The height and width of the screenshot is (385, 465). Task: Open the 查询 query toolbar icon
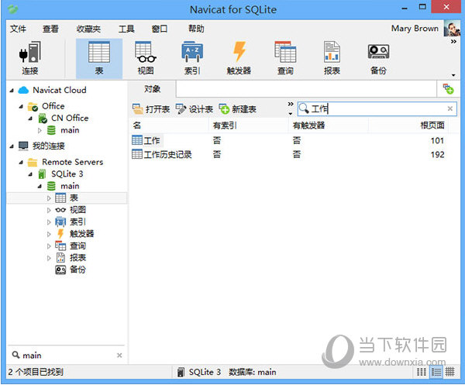[285, 58]
